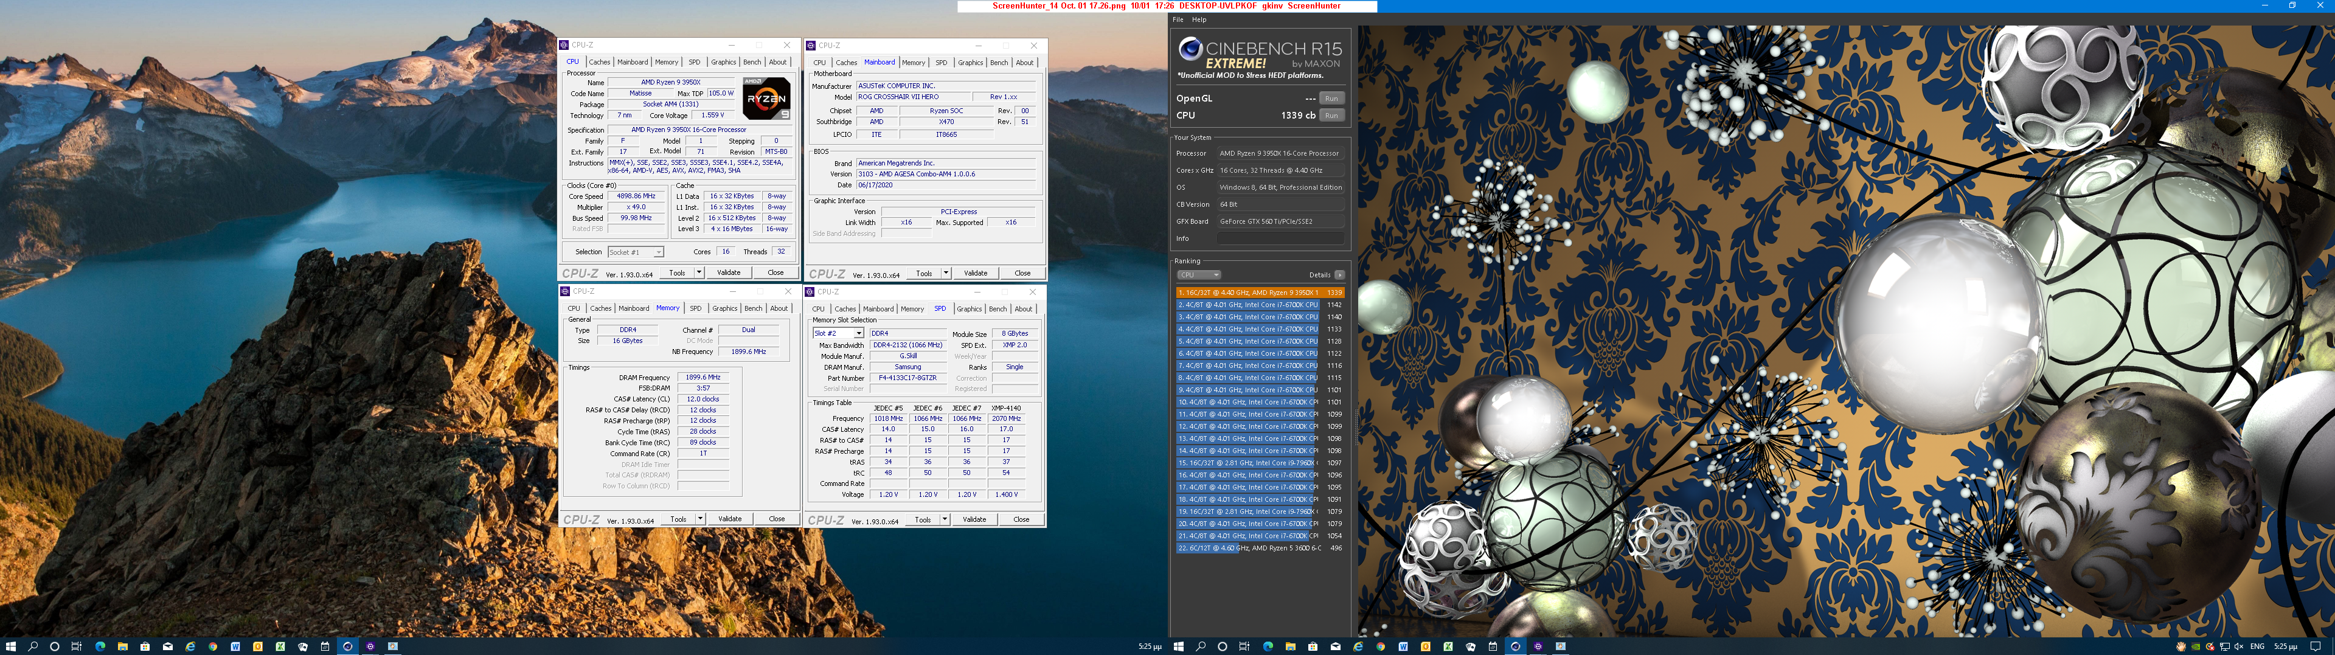Select ranking row 1 AMD Ryzen 9 3950X

coord(1260,293)
